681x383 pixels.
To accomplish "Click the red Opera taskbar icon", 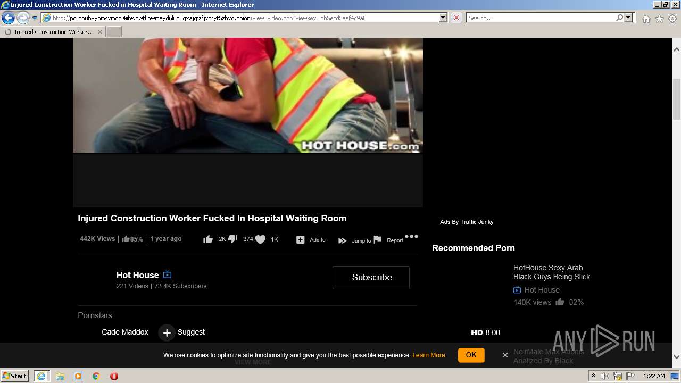I will tap(114, 376).
